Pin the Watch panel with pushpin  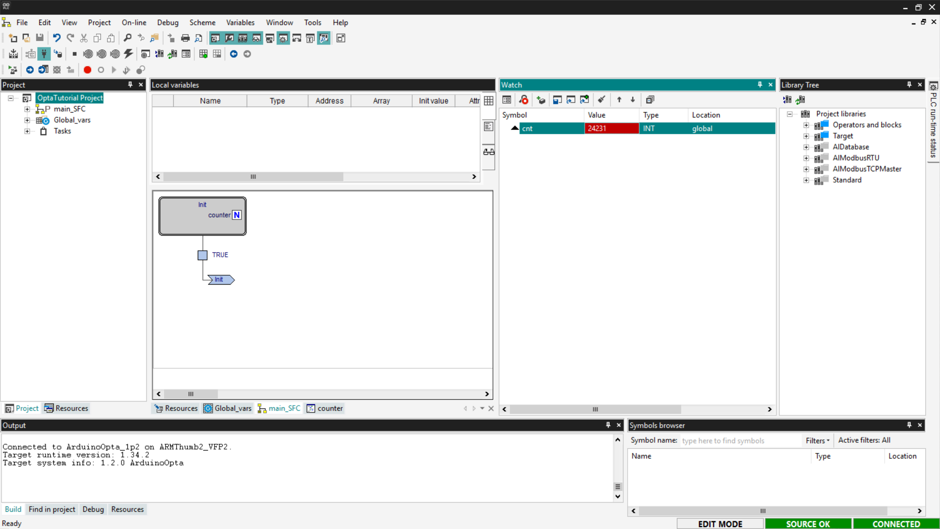pyautogui.click(x=760, y=85)
